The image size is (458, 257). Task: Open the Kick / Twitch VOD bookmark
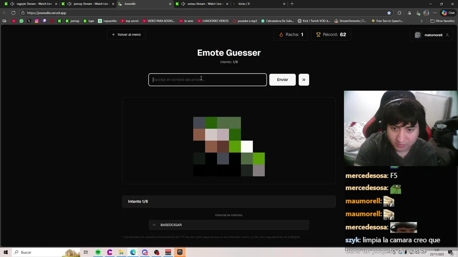pos(314,21)
